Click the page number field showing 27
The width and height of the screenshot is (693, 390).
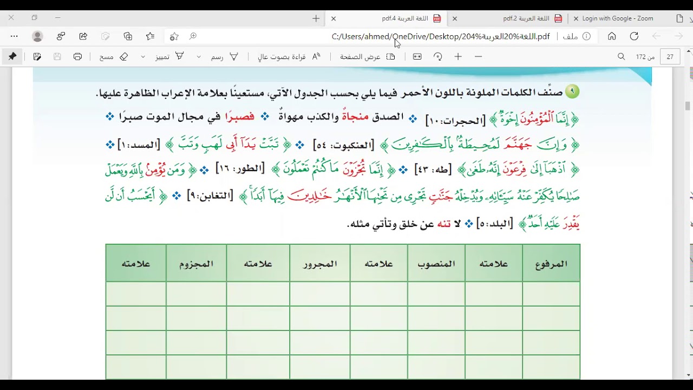[670, 56]
